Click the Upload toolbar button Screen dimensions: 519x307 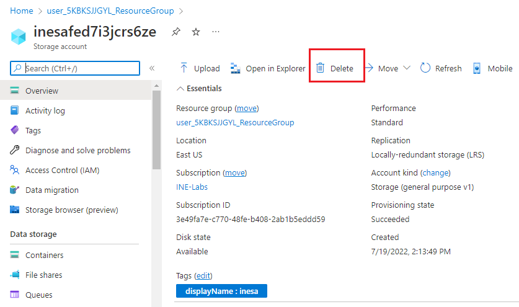[x=199, y=68]
